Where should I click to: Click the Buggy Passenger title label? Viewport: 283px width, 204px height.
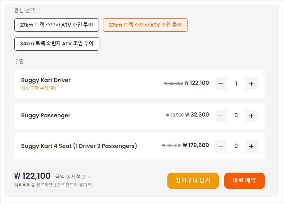click(x=46, y=115)
